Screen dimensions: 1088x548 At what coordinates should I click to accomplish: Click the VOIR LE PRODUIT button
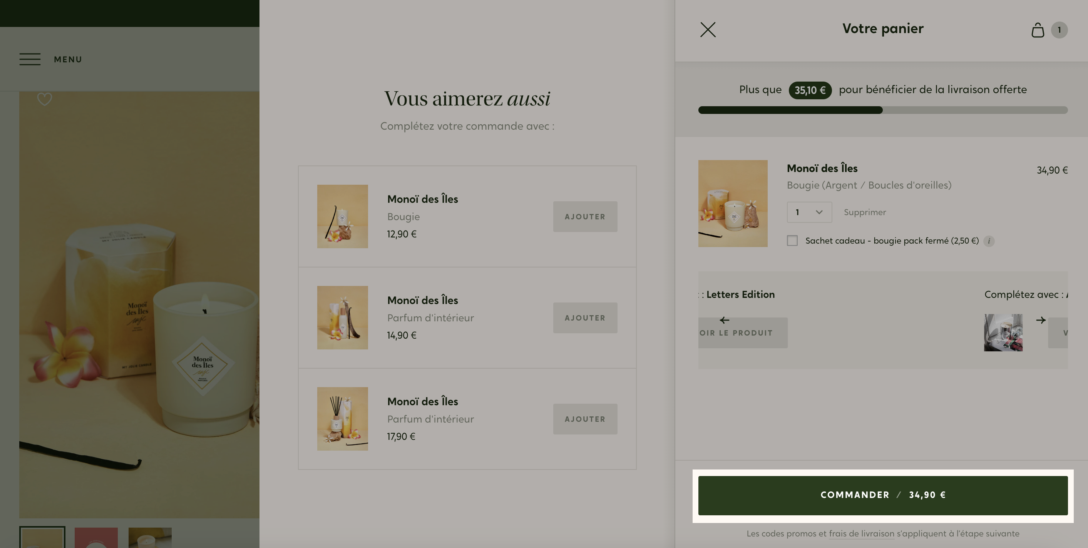[x=743, y=333]
